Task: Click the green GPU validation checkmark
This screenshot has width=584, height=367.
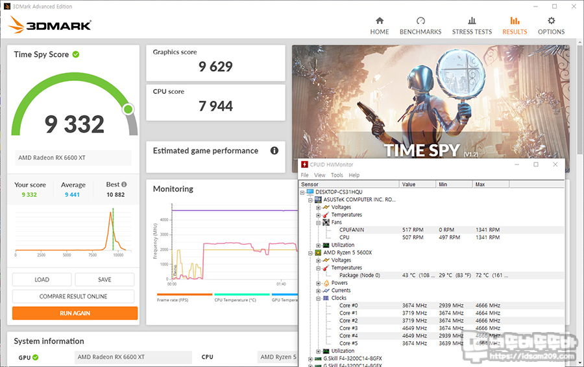Action: pyautogui.click(x=36, y=357)
